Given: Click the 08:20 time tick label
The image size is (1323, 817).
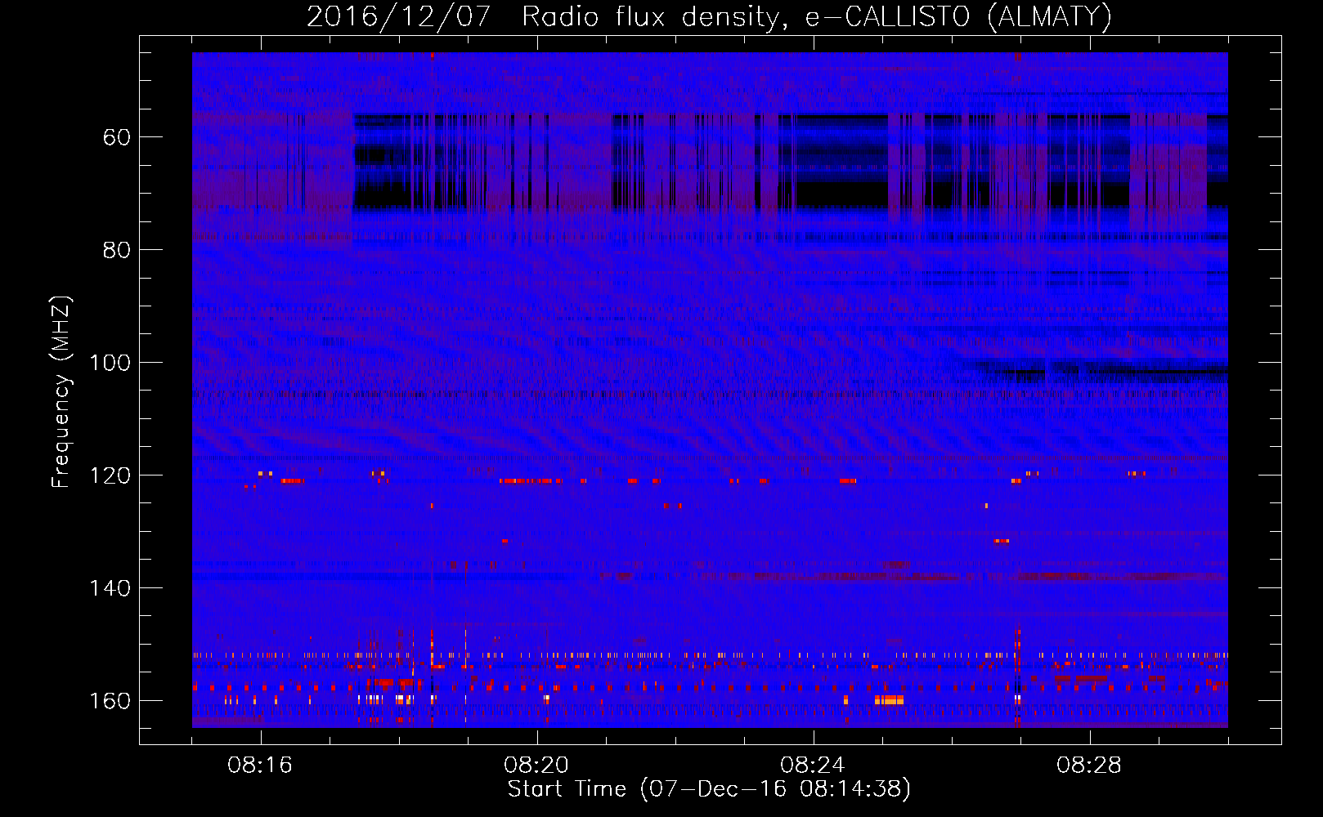Looking at the screenshot, I should coord(536,766).
